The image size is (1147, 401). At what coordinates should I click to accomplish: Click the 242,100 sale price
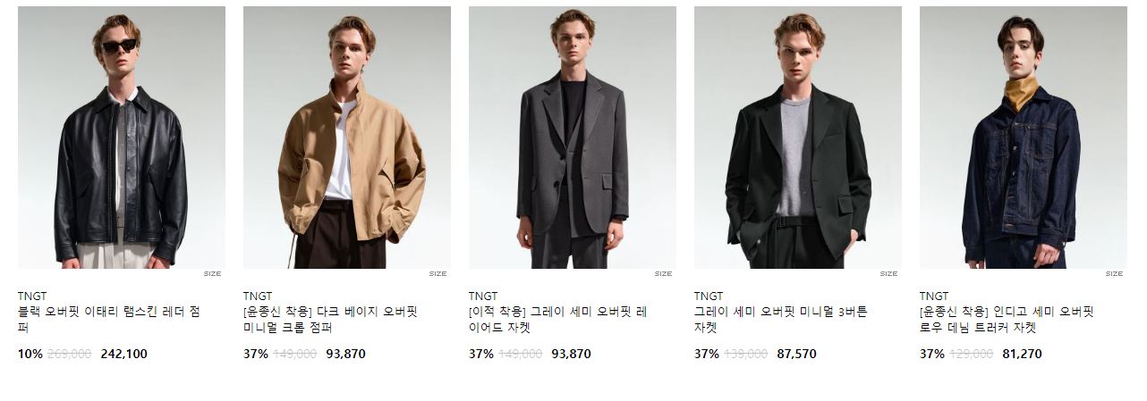click(124, 355)
